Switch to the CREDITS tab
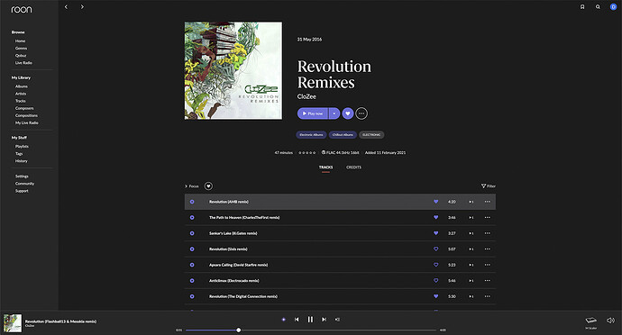This screenshot has height=335, width=622. (x=353, y=167)
